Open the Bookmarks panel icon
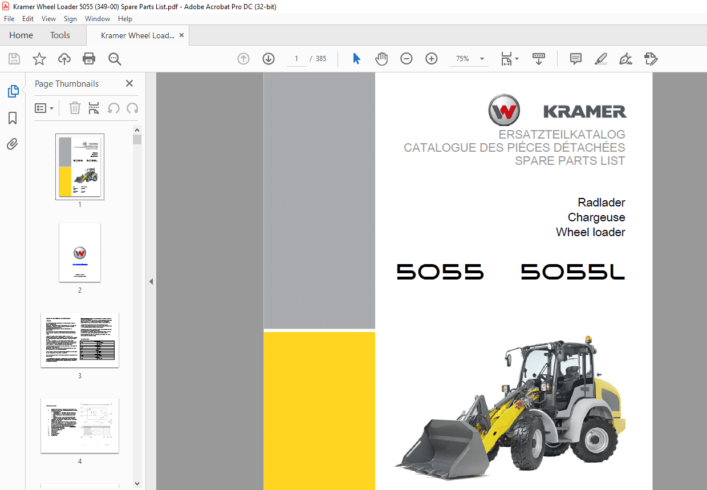The width and height of the screenshot is (707, 490). [x=13, y=118]
